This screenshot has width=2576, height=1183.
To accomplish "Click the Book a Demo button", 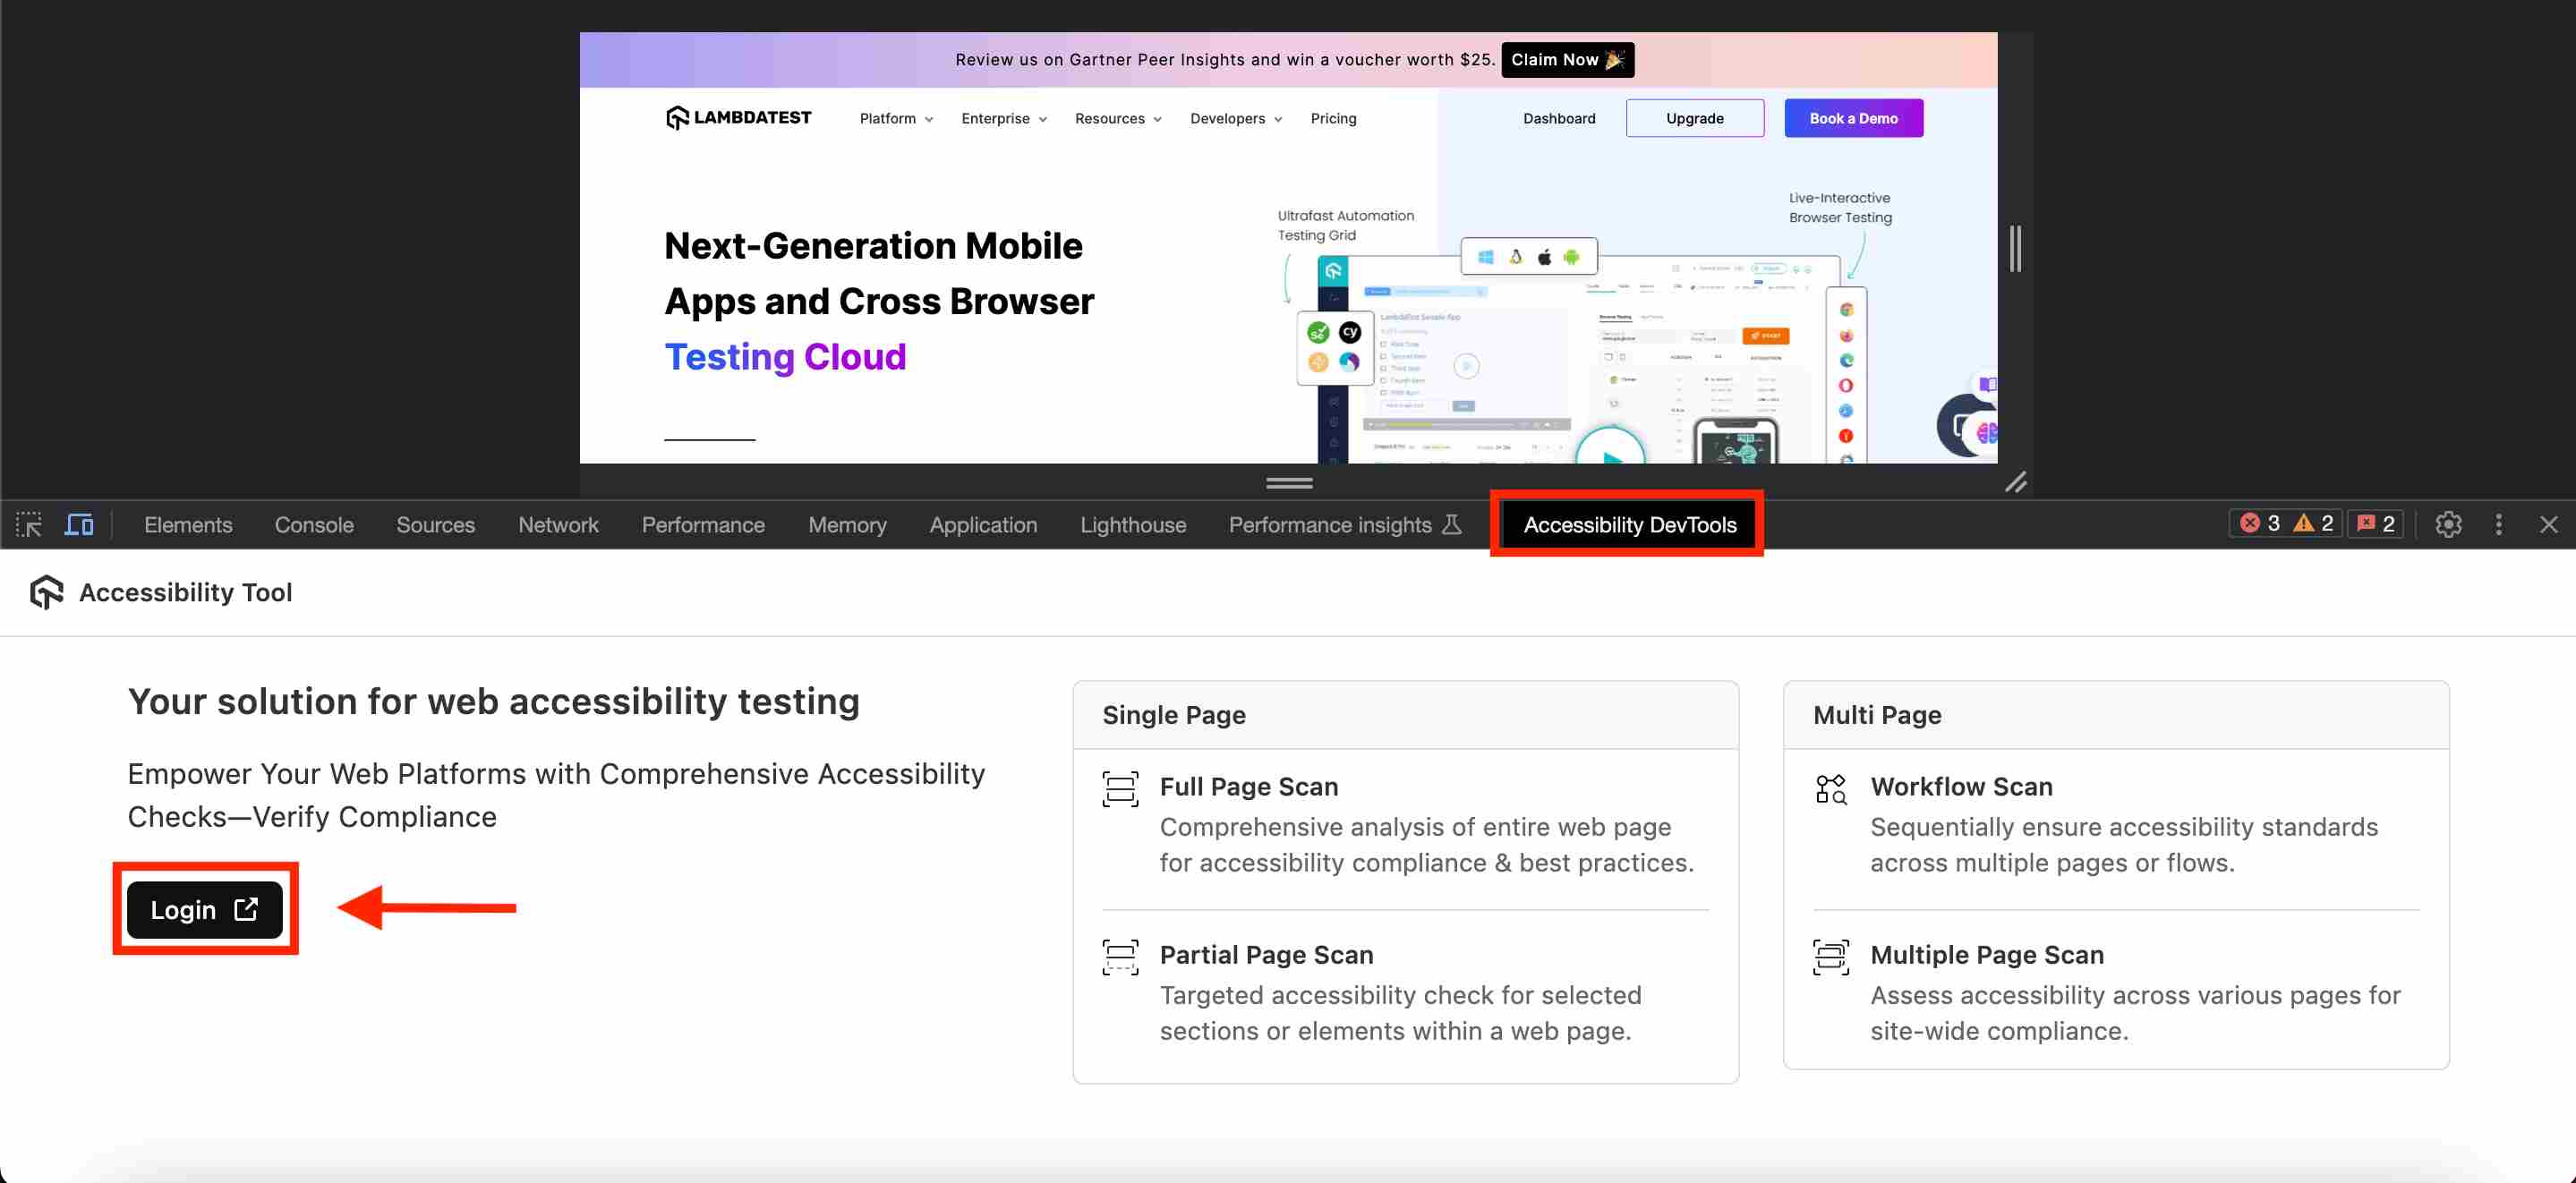I will click(1853, 116).
